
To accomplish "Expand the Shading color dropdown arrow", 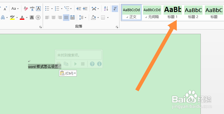I will click(98, 18).
